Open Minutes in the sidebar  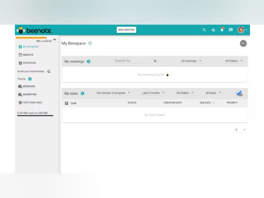[28, 55]
